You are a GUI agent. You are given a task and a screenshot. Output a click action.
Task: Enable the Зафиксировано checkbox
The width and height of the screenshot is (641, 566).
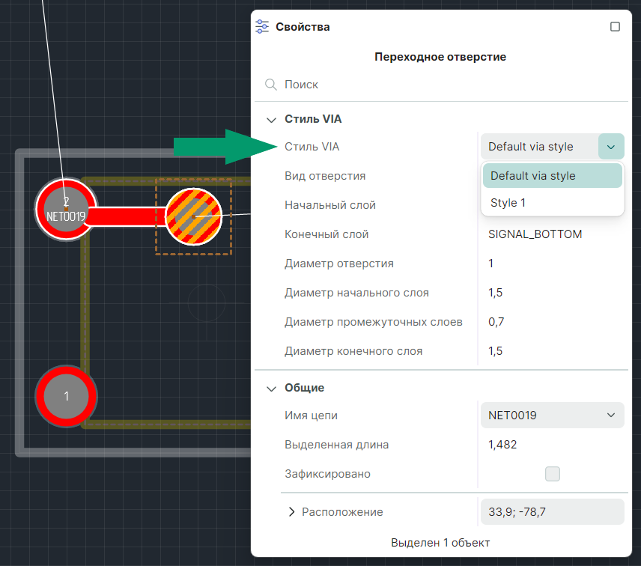click(x=553, y=474)
